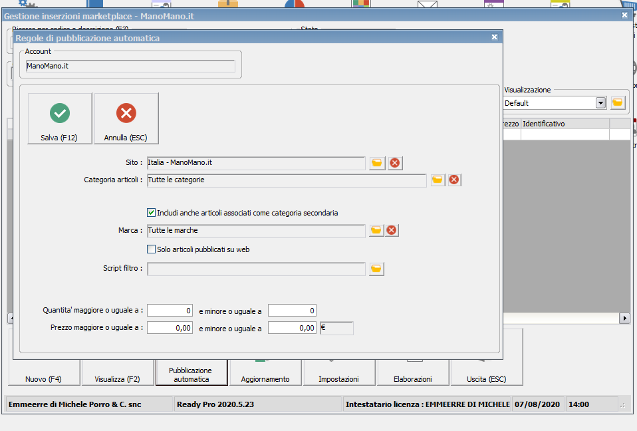
Task: Click Uscita (ESC) button
Action: tap(487, 372)
